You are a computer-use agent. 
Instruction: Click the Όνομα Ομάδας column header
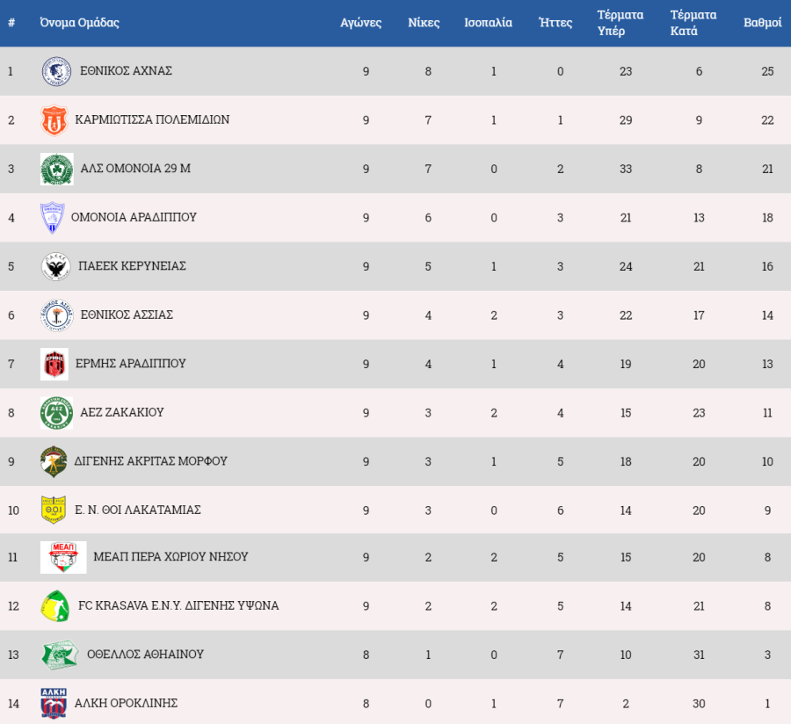[80, 23]
